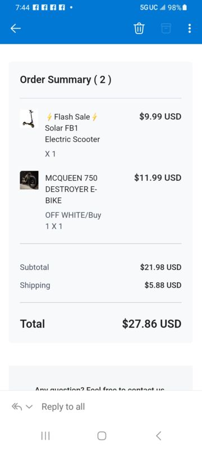Archive the email using the box icon
The image size is (202, 449).
coord(166,29)
